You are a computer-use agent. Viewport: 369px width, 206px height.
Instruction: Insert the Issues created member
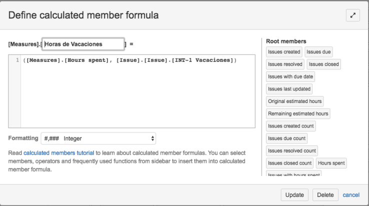284,51
